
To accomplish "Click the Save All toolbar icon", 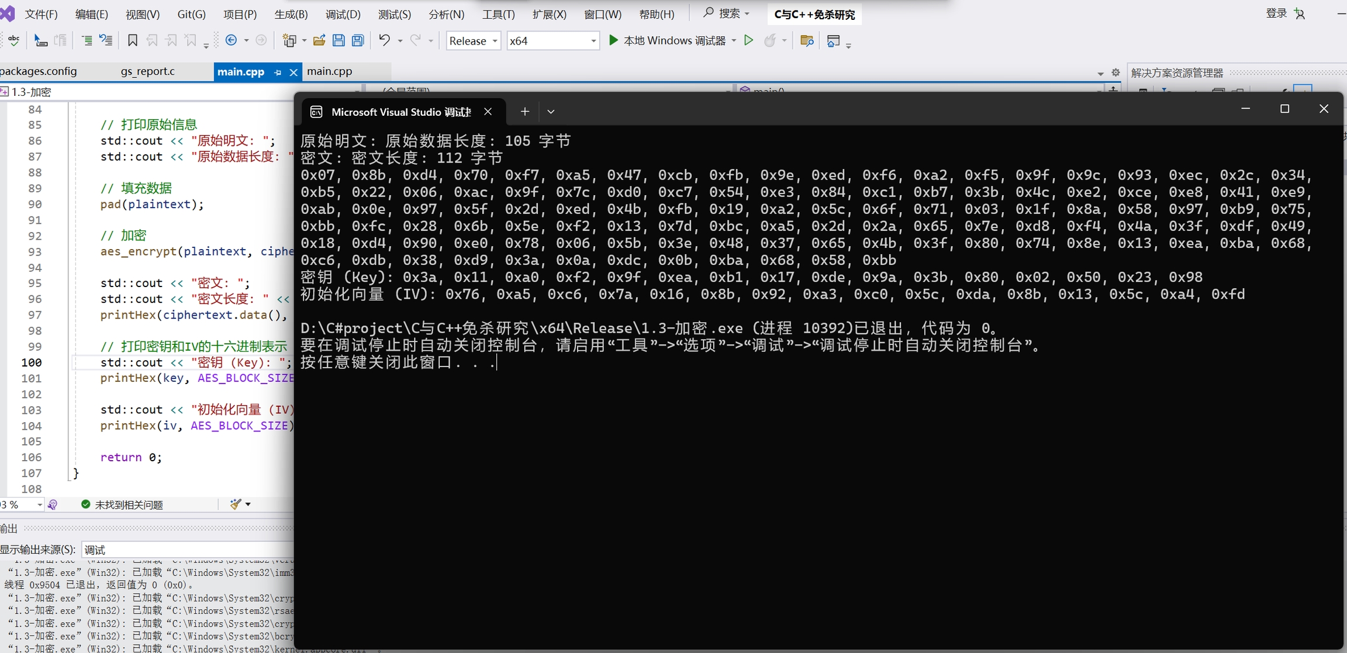I will coord(358,40).
